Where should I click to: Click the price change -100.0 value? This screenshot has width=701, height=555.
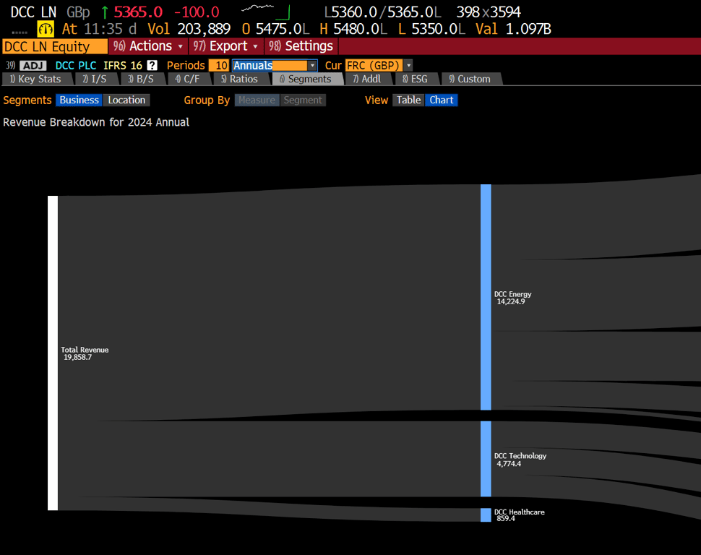click(x=197, y=12)
